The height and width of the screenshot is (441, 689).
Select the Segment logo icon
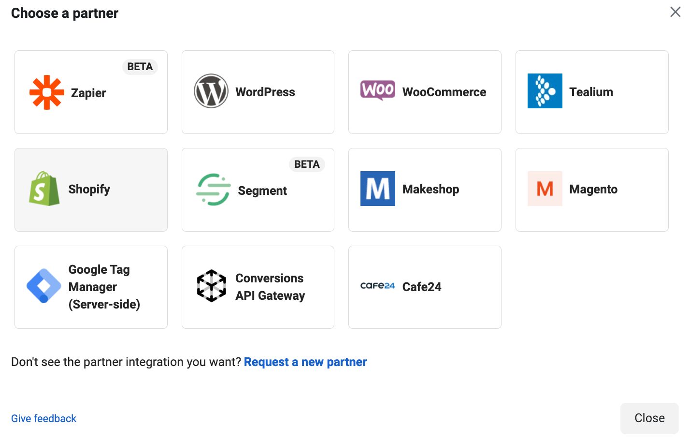[212, 190]
